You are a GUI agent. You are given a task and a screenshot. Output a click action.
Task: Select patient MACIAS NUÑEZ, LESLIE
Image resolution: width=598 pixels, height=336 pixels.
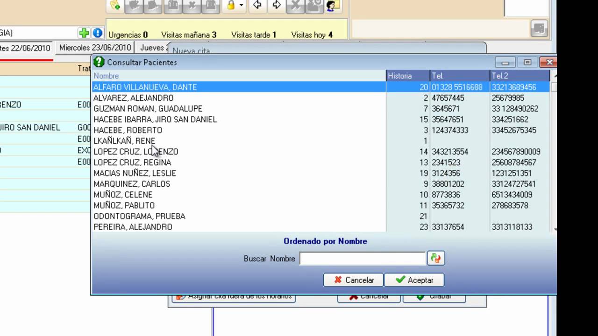(239, 173)
